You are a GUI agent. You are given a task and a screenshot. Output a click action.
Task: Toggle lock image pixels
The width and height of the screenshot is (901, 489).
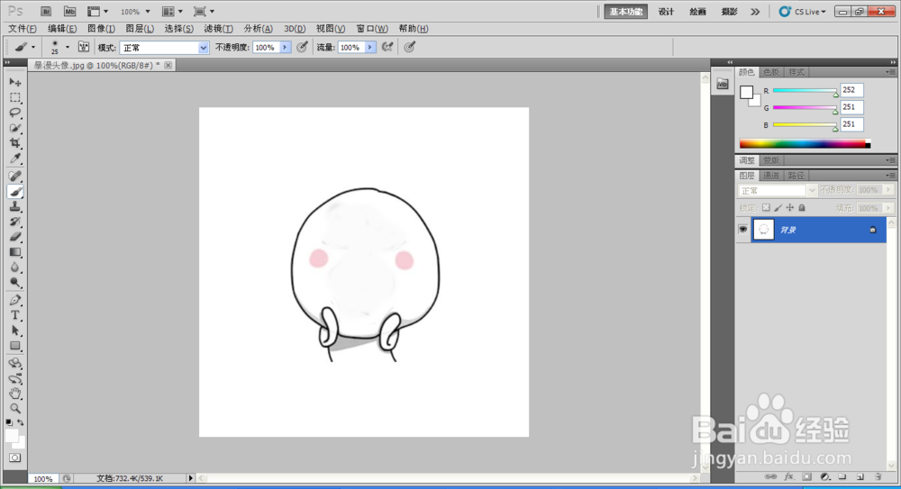tap(778, 207)
